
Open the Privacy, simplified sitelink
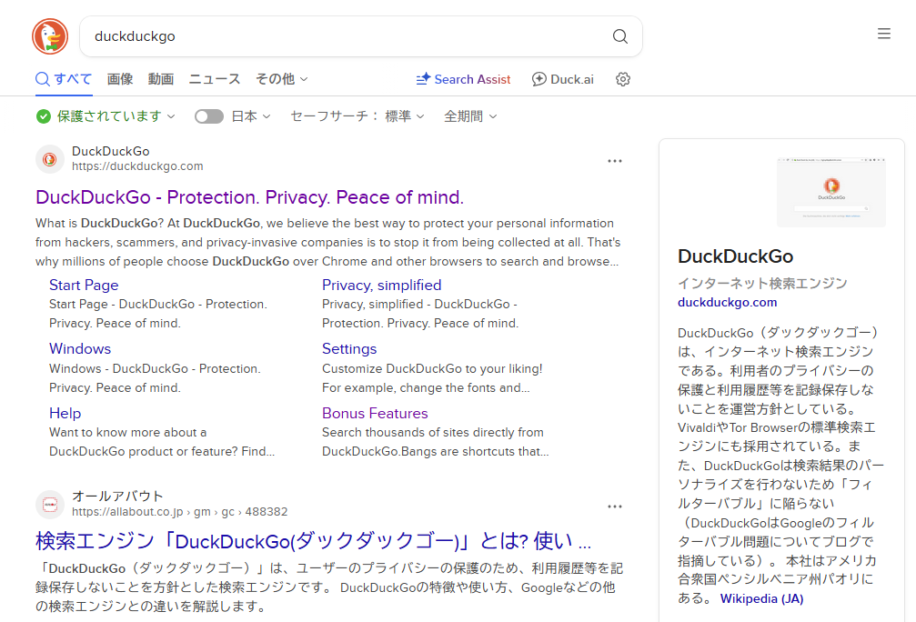381,285
